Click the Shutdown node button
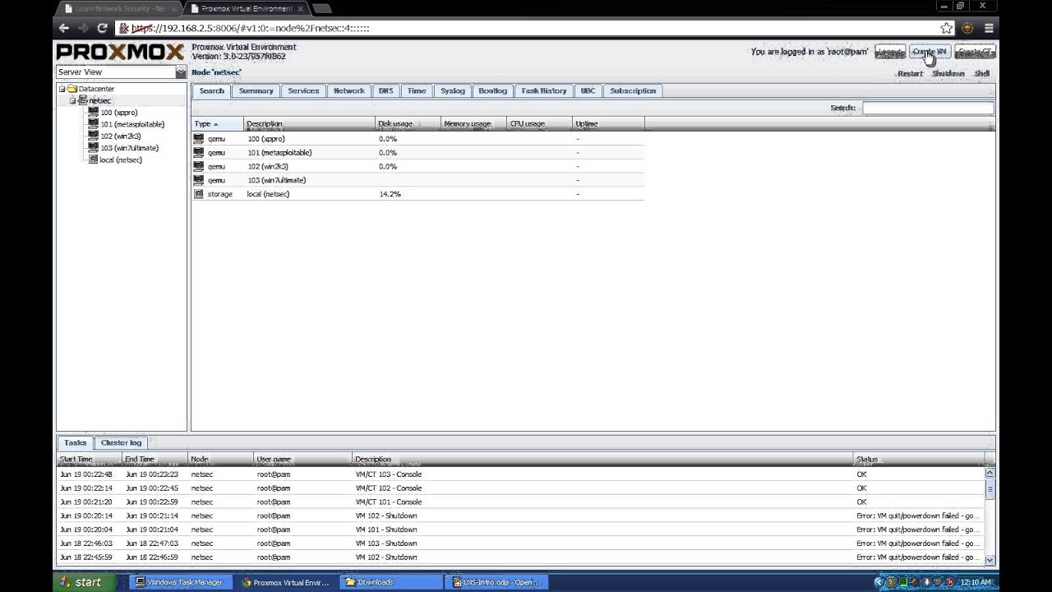 (x=948, y=74)
